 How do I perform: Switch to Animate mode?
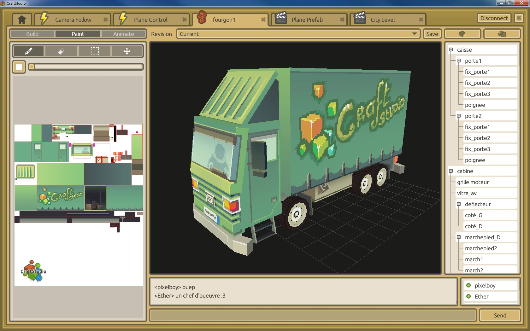(x=123, y=34)
